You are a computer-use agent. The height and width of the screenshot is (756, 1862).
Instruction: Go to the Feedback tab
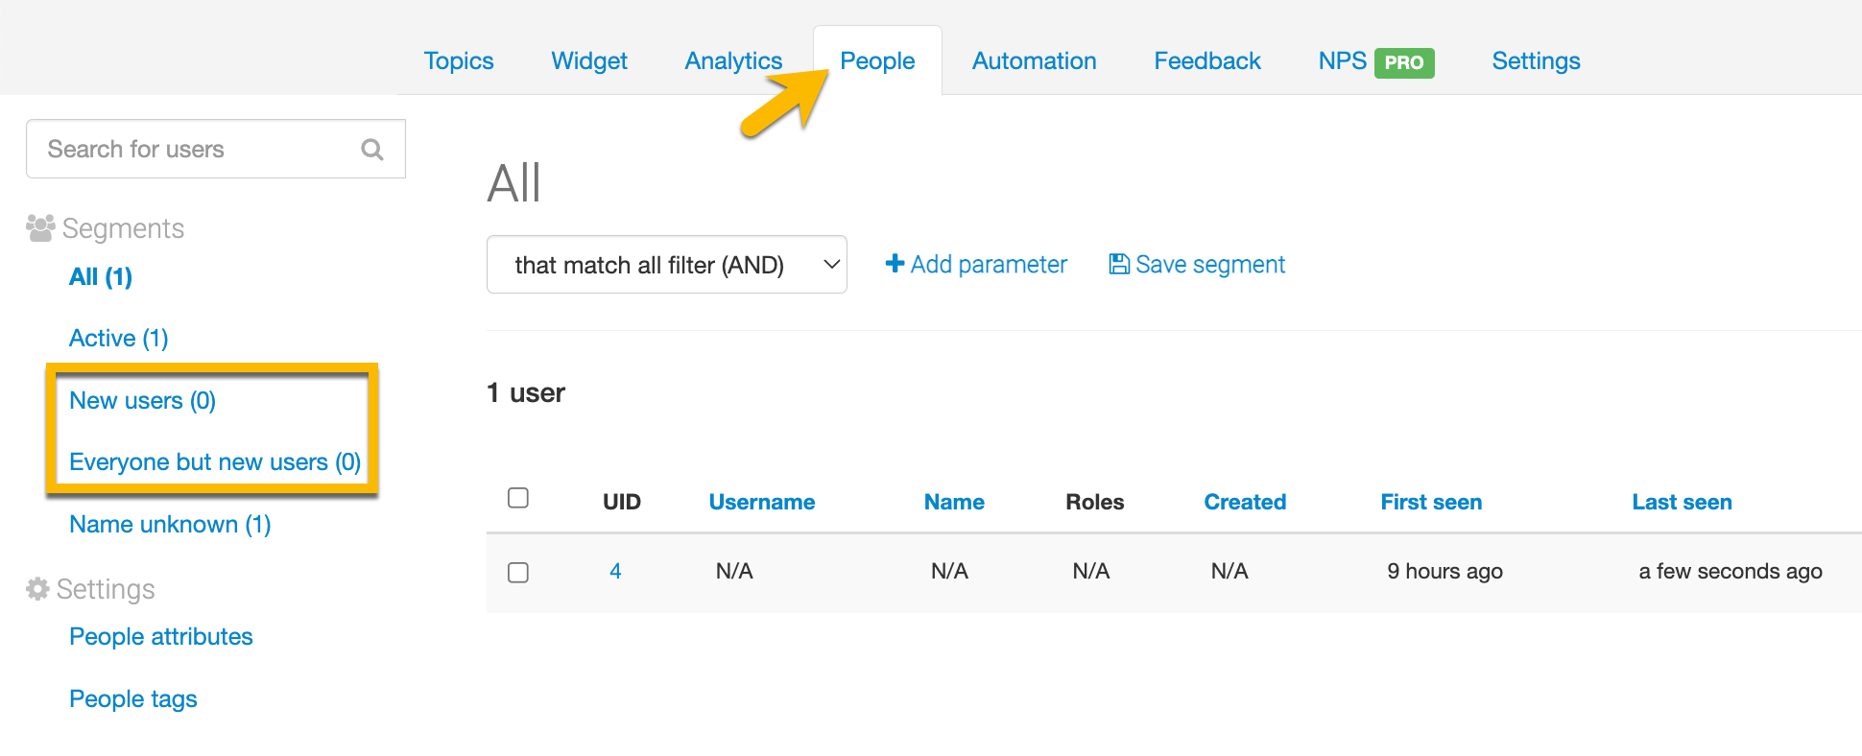1206,61
